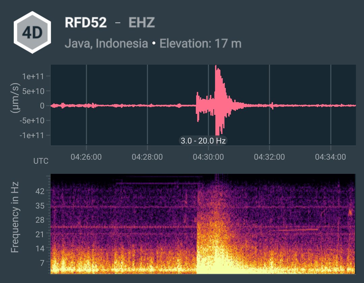Select the RFD52 station name
This screenshot has height=283, width=364.
click(86, 23)
